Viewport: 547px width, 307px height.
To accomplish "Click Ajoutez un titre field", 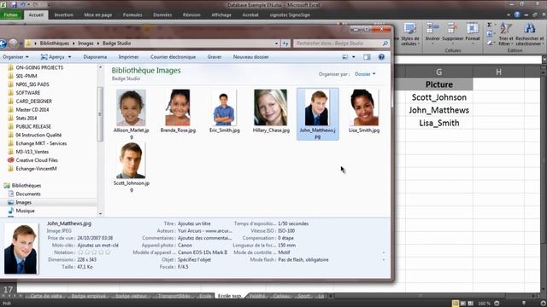I will (194, 223).
